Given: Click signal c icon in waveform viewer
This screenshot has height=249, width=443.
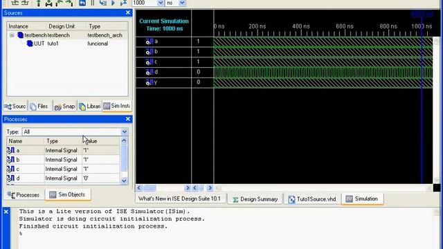Looking at the screenshot, I should click(150, 62).
